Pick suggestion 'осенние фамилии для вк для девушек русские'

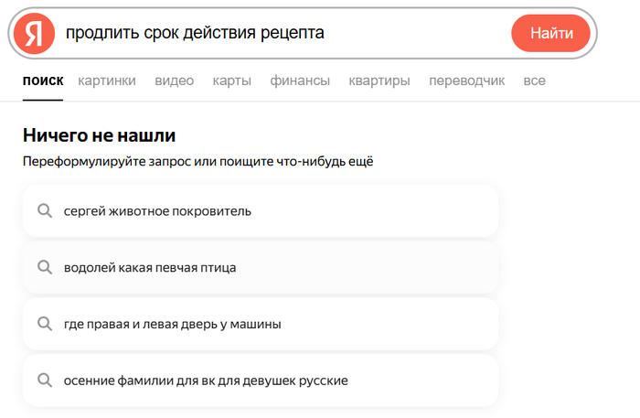tap(206, 380)
